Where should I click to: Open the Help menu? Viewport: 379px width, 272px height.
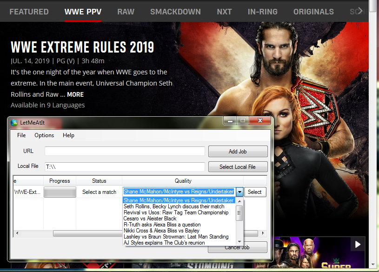(x=68, y=135)
